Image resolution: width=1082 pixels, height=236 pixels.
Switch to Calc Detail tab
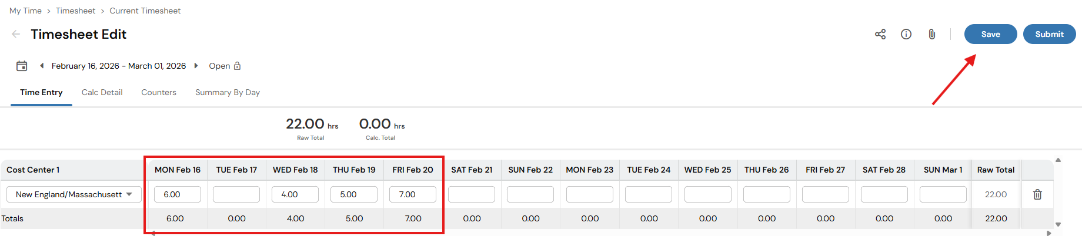click(102, 92)
